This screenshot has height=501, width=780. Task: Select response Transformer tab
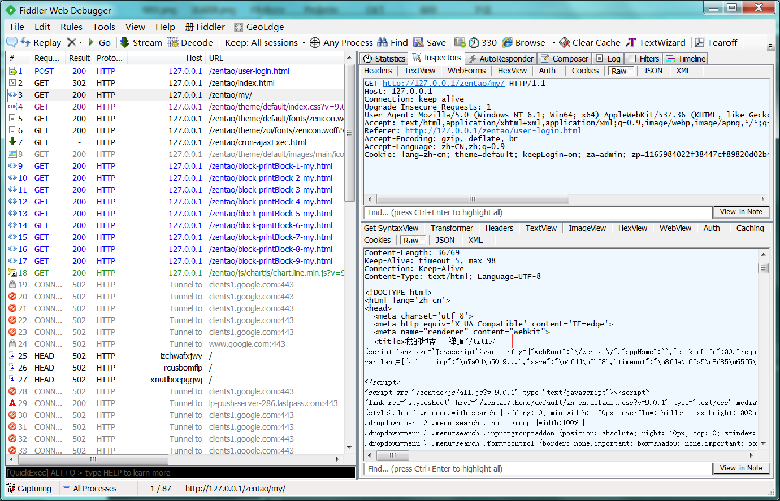pyautogui.click(x=452, y=228)
